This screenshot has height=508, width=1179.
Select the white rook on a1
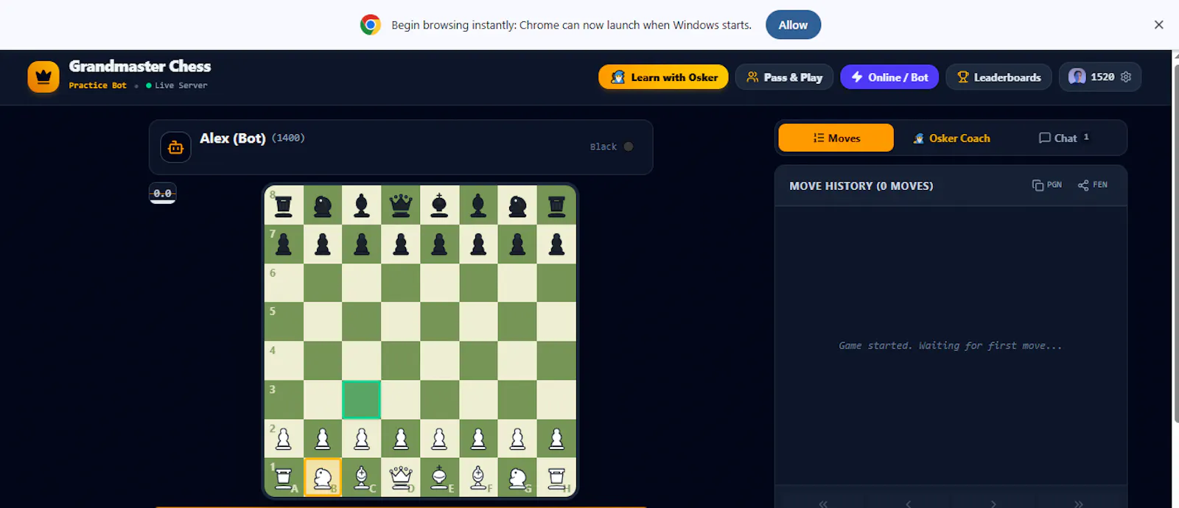[x=284, y=477]
